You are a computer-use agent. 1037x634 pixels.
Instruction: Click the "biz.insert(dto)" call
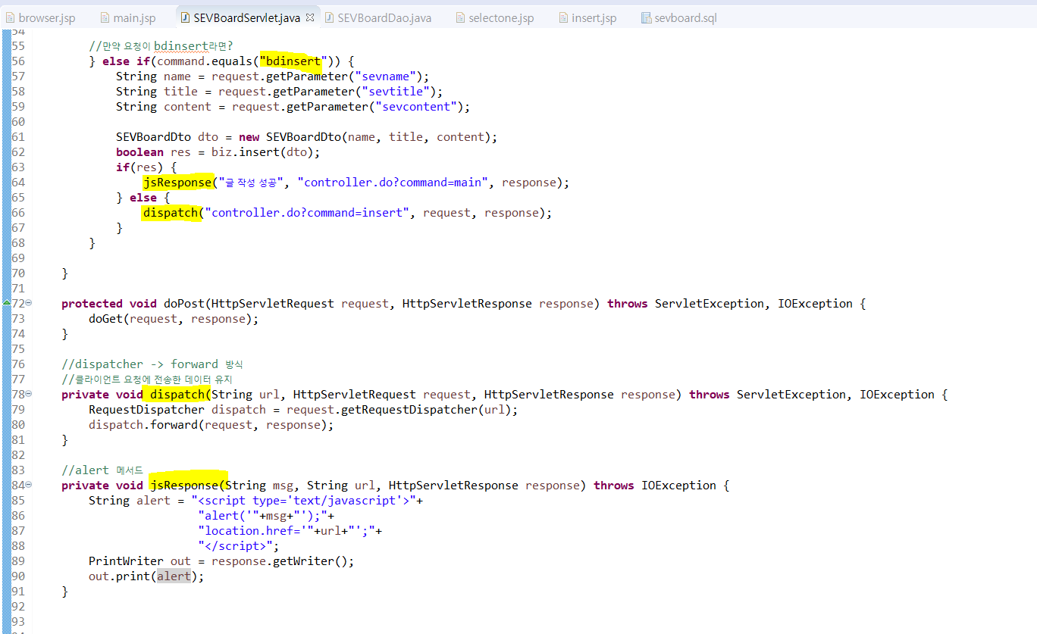(262, 151)
